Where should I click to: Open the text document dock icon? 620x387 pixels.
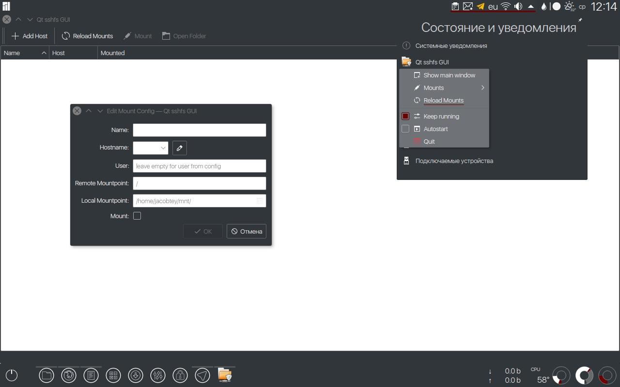pos(91,375)
